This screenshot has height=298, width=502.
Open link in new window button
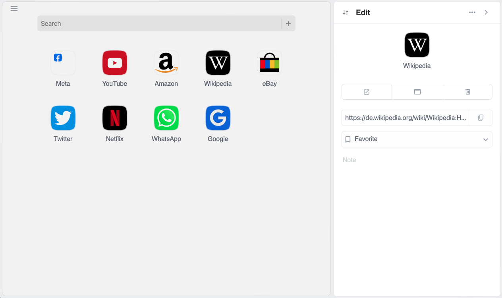click(x=417, y=92)
